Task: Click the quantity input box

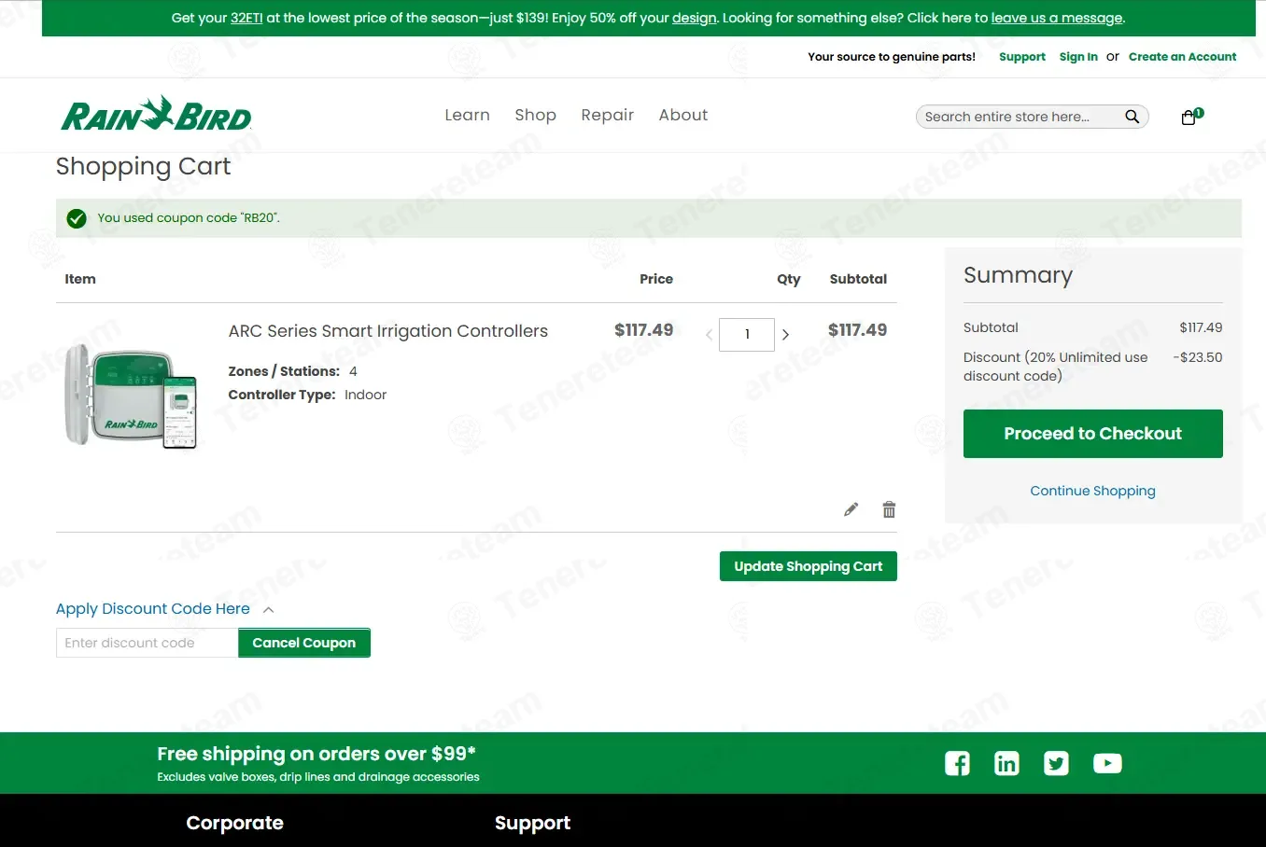Action: (747, 335)
